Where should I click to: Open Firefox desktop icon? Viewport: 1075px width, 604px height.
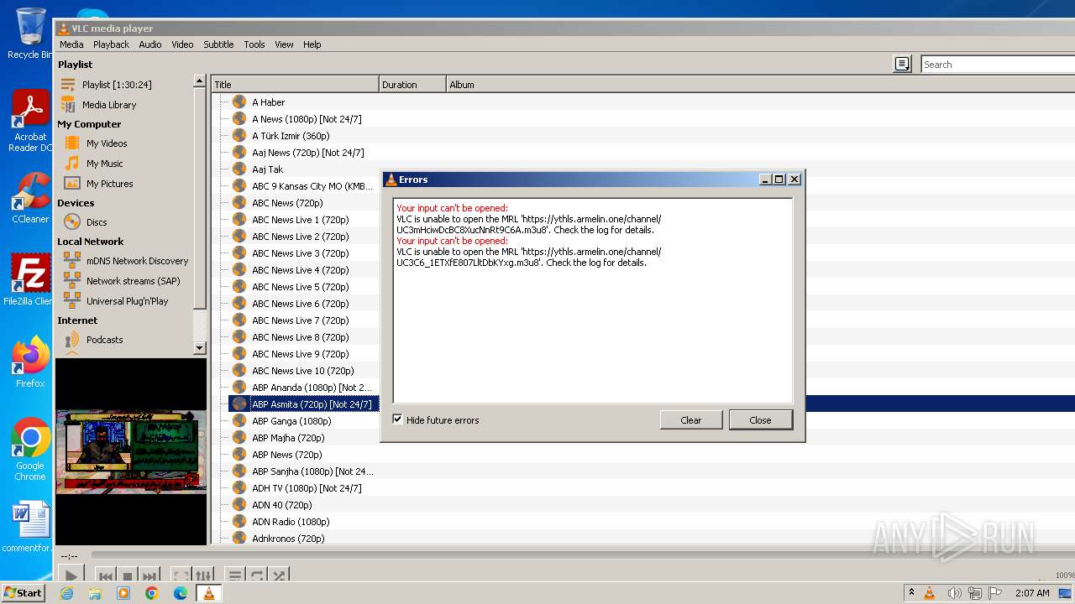(x=30, y=362)
